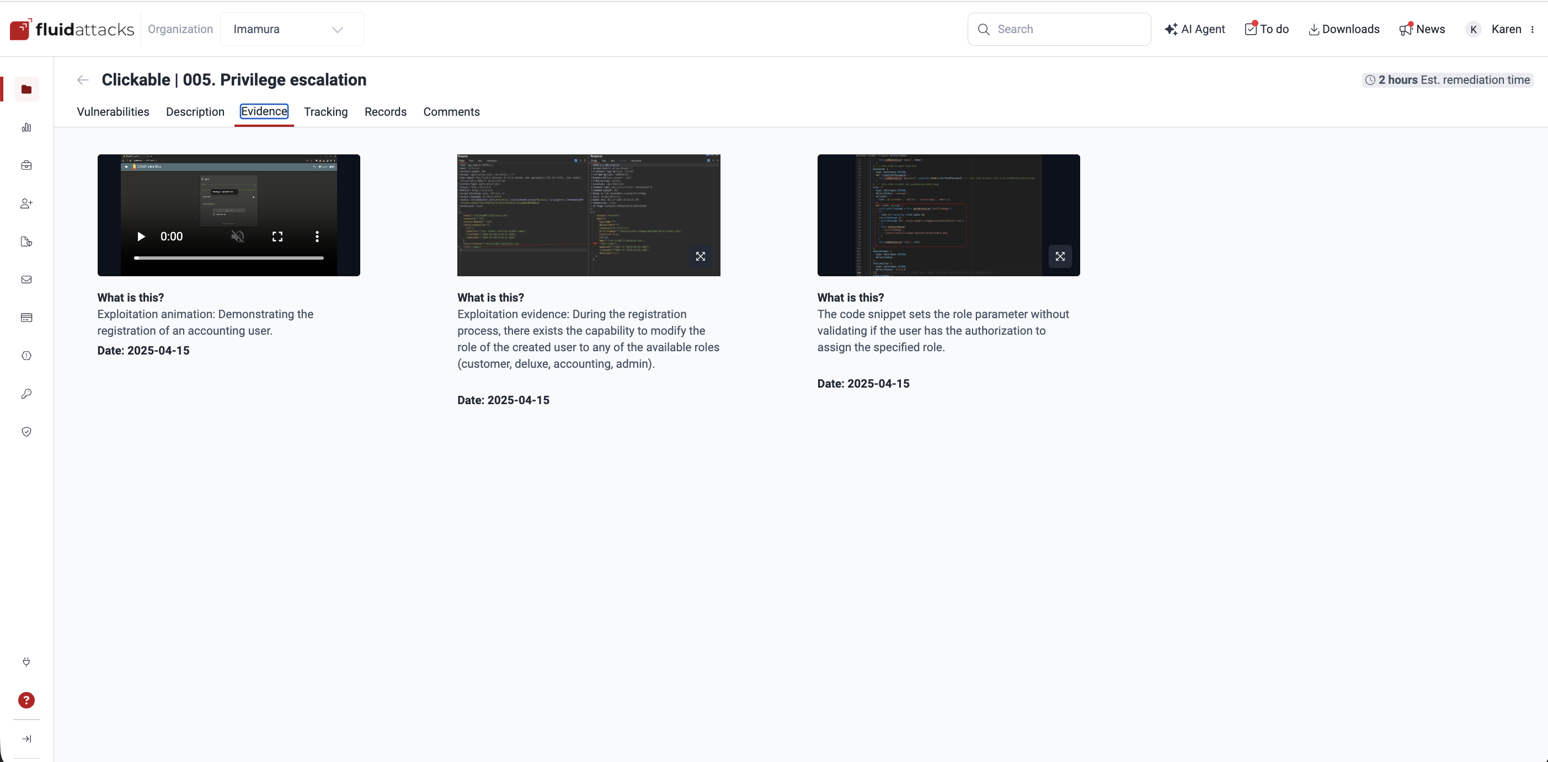Open the Karen account menu with three dots
The width and height of the screenshot is (1548, 762).
(1534, 29)
